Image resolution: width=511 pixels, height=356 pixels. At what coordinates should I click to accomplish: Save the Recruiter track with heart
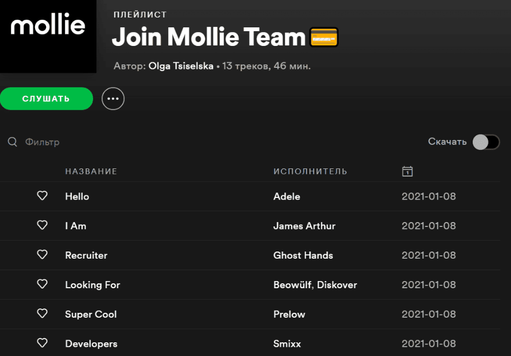click(42, 255)
